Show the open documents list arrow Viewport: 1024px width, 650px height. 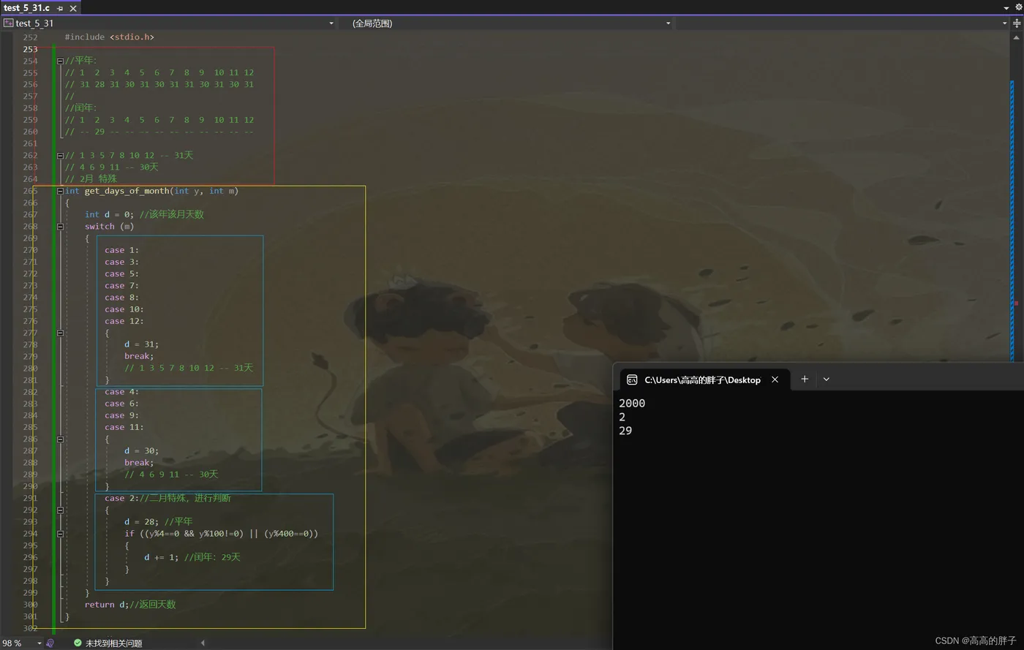[x=1006, y=7]
